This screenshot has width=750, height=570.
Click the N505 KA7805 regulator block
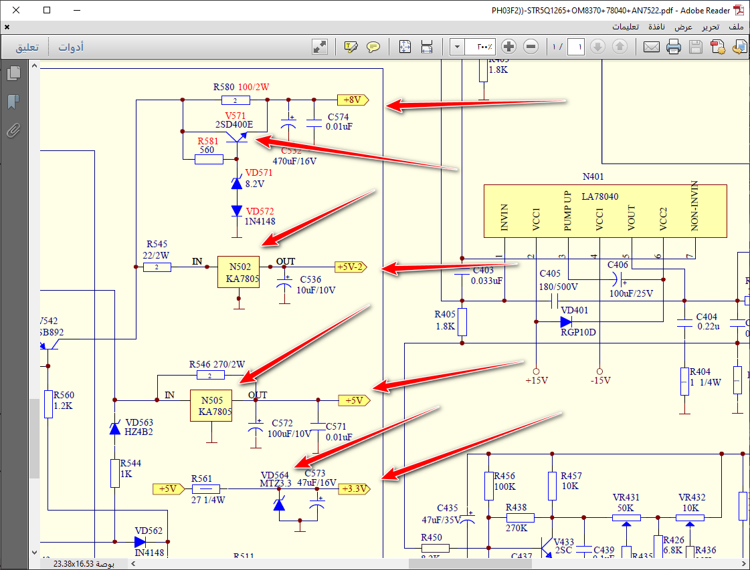211,406
